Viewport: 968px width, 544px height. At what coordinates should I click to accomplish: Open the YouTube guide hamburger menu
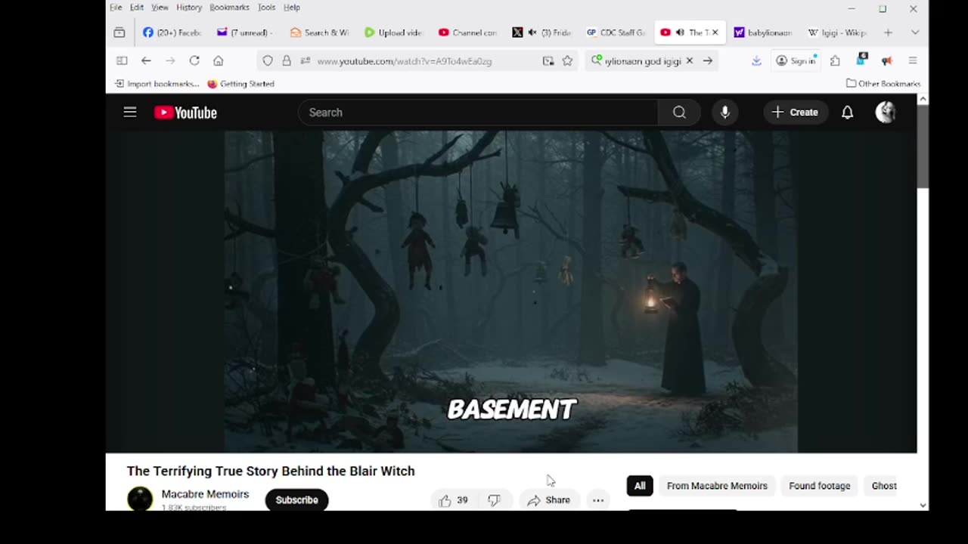130,113
